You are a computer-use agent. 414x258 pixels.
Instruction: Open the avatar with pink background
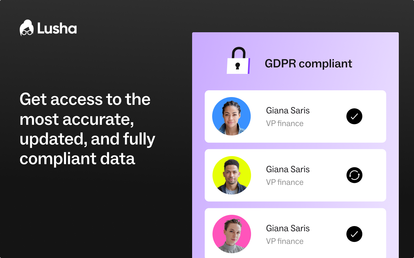coord(232,234)
